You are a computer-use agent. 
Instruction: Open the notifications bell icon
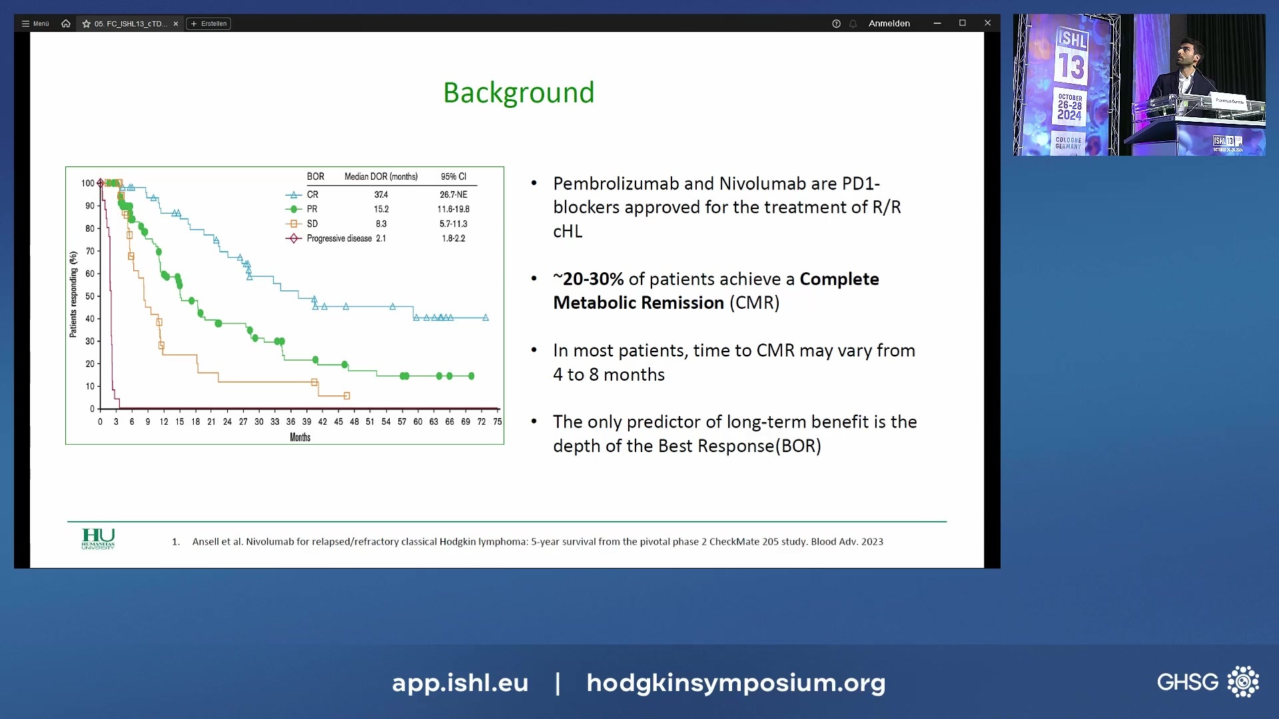tap(853, 23)
